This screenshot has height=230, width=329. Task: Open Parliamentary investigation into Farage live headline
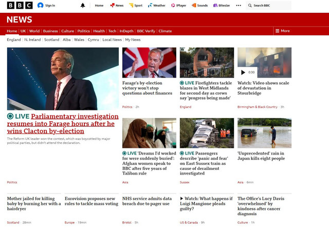point(63,124)
